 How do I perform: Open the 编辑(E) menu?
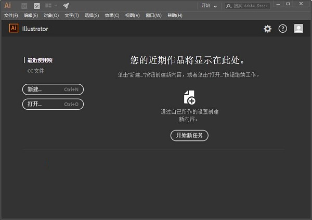coord(31,15)
